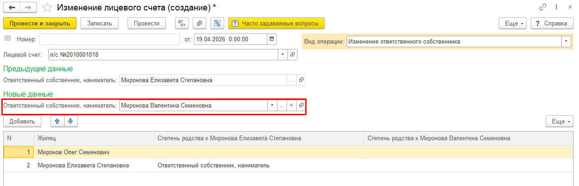Click the Добавить button

(22, 121)
